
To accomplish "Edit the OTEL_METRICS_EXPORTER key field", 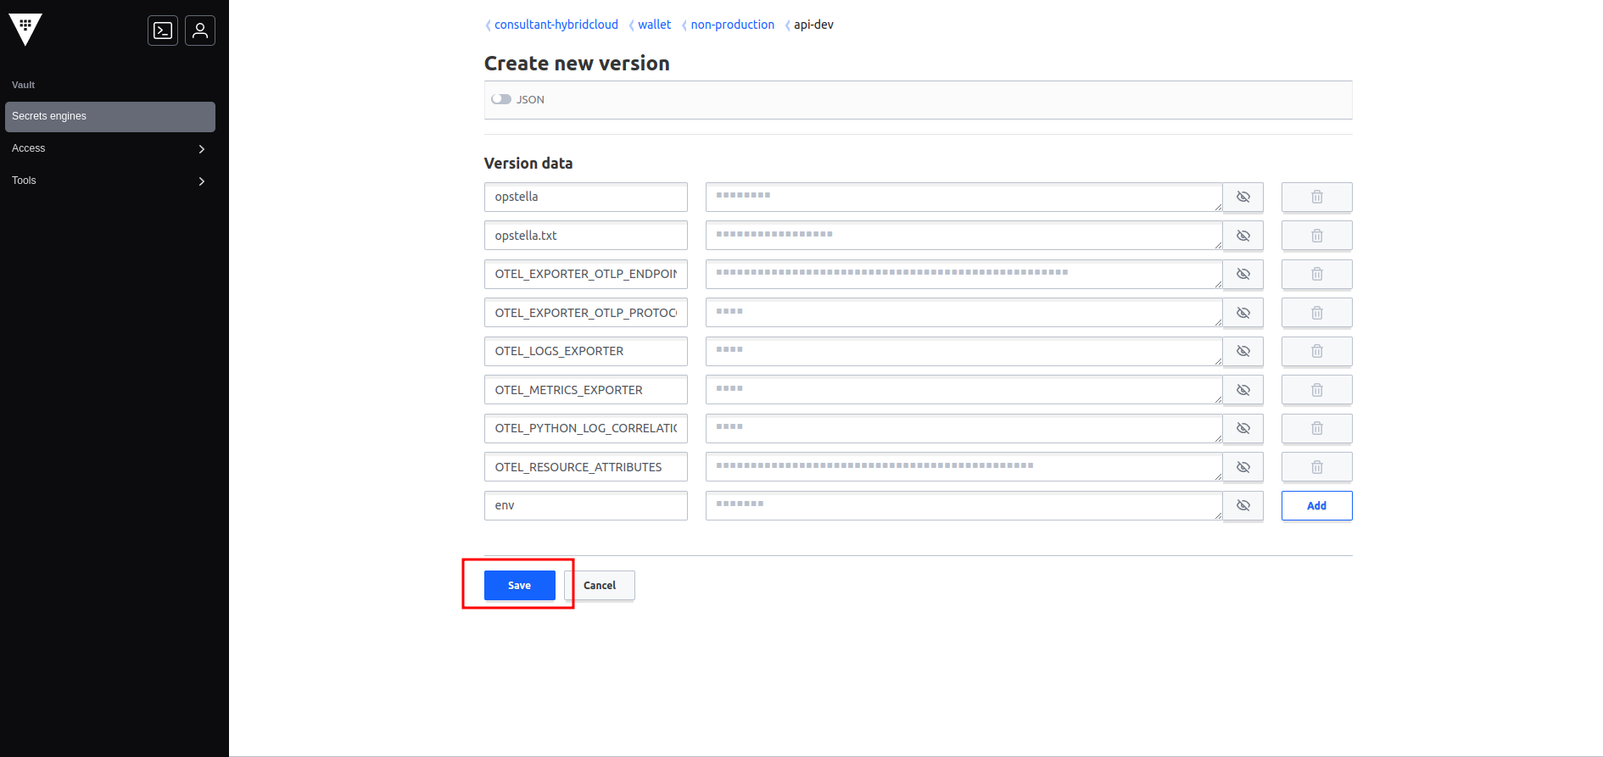I will pyautogui.click(x=586, y=390).
